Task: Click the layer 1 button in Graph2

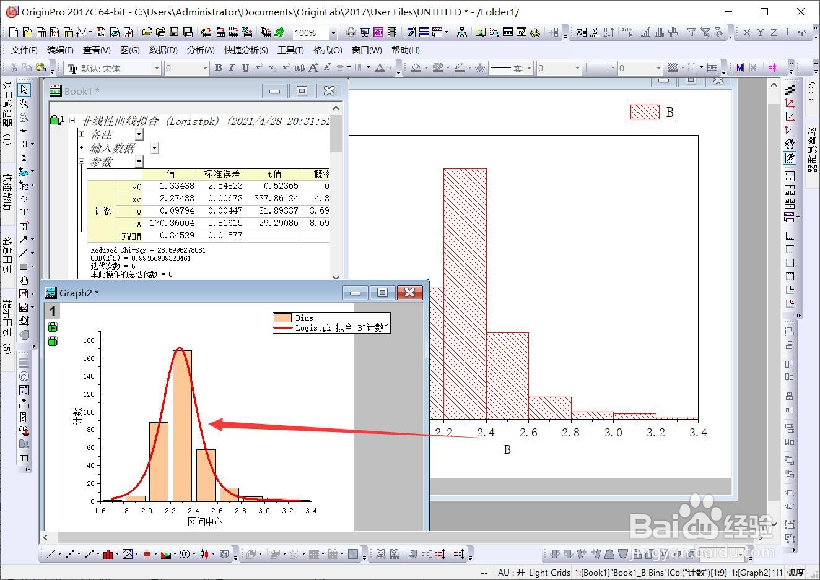Action: [53, 311]
